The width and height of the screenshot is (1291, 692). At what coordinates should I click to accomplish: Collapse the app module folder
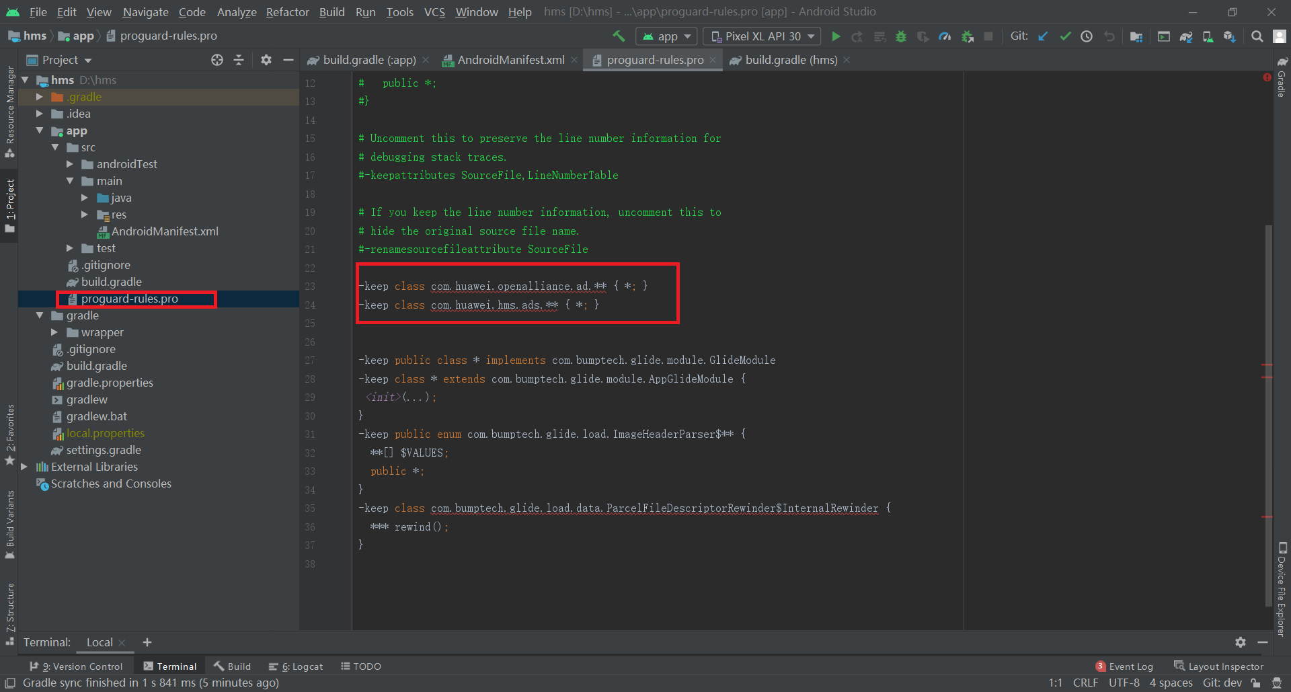(x=40, y=130)
